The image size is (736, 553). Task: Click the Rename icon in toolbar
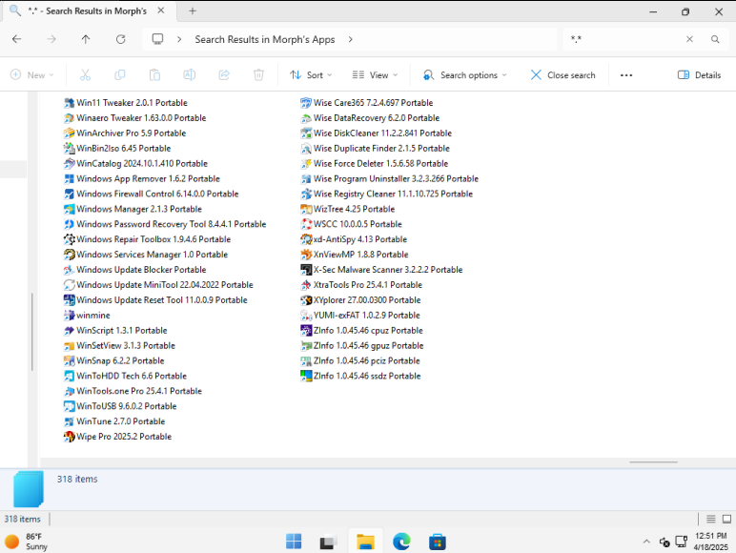pyautogui.click(x=189, y=75)
